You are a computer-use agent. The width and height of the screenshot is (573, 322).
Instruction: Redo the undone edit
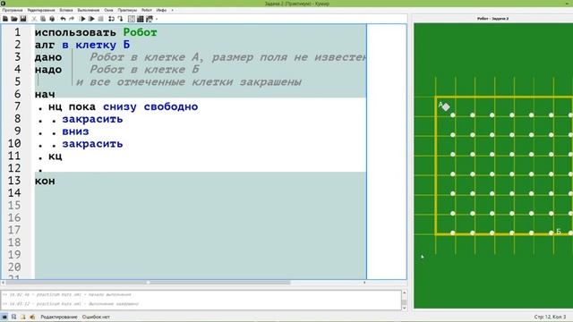pos(72,19)
